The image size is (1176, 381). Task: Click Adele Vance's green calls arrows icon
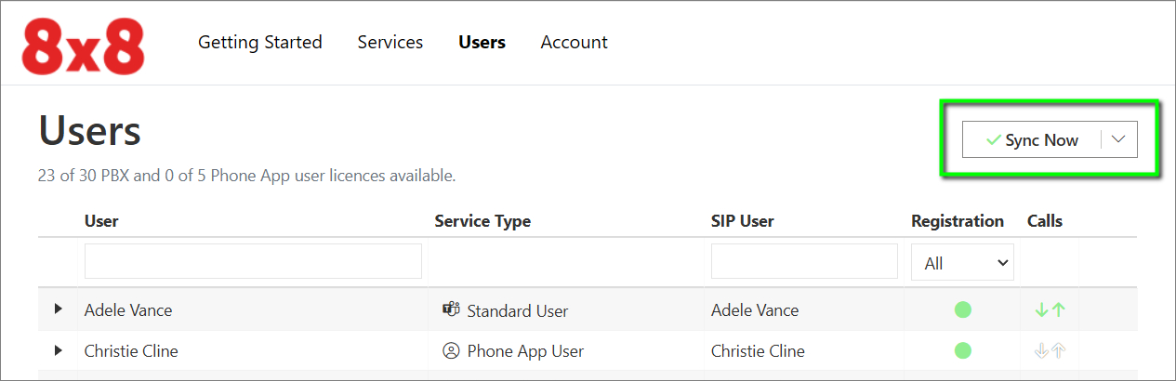tap(1050, 310)
